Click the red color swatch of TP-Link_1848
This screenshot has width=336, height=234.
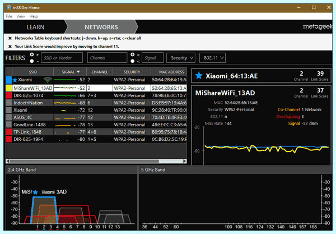[9, 132]
